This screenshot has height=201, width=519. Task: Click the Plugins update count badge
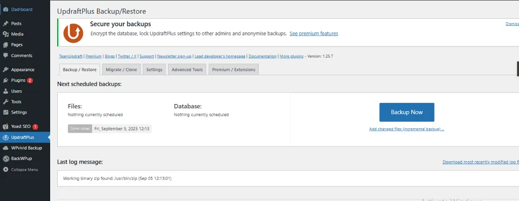pos(30,80)
